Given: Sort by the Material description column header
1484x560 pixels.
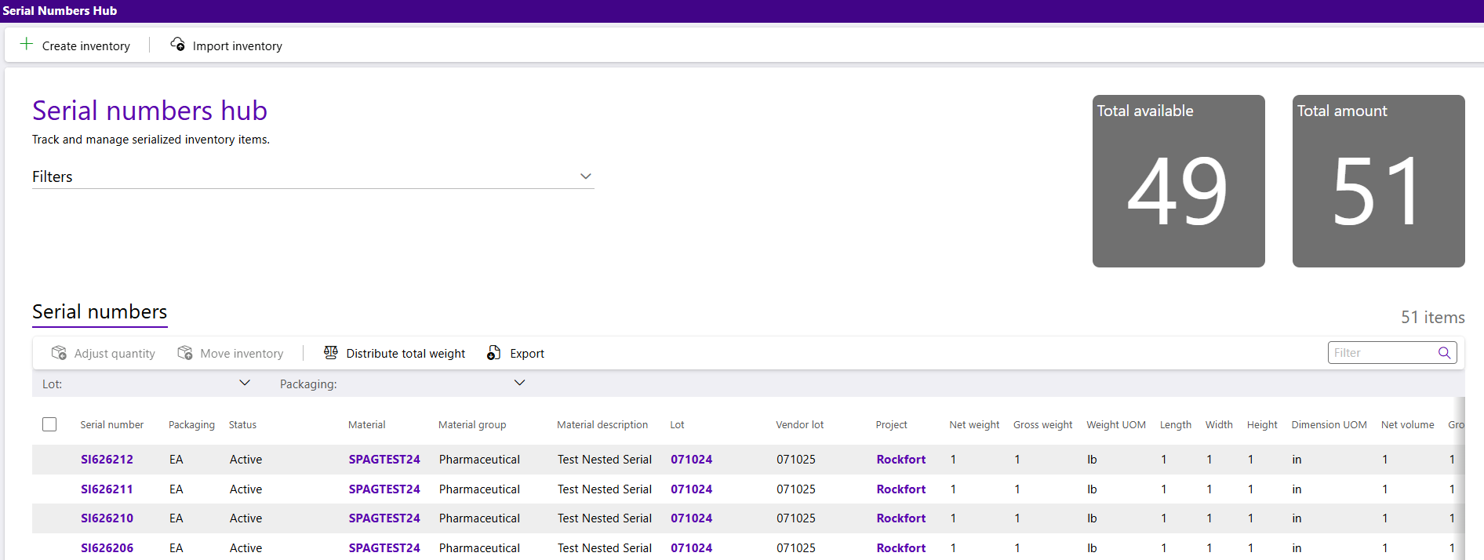Looking at the screenshot, I should (x=602, y=425).
